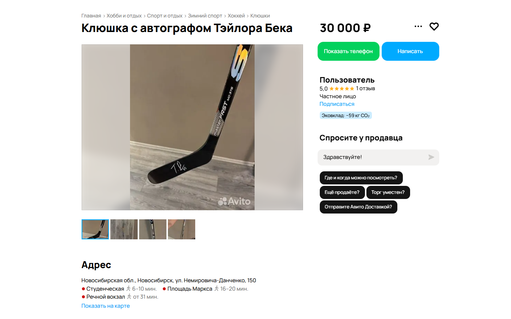Image resolution: width=511 pixels, height=319 pixels.
Task: Select the second photo thumbnail
Action: click(124, 229)
